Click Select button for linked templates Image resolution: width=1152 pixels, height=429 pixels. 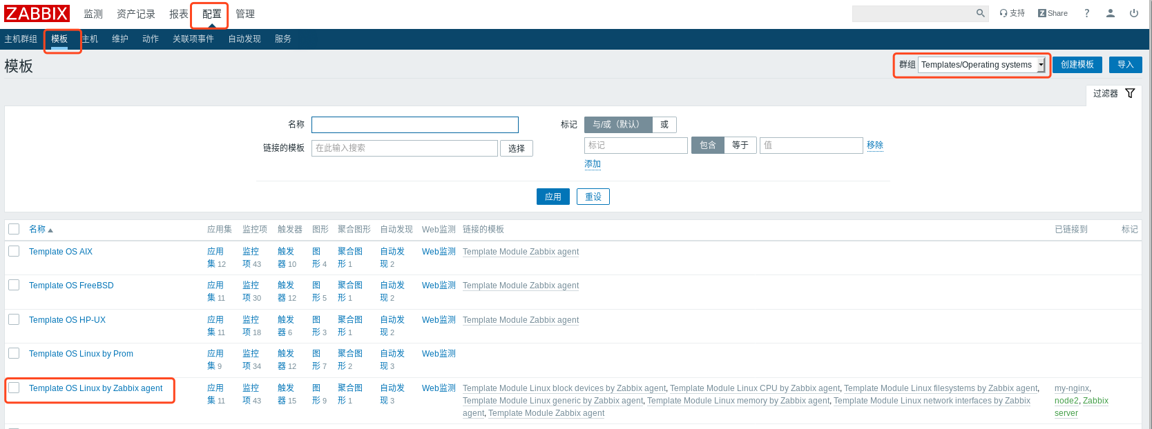pos(516,148)
